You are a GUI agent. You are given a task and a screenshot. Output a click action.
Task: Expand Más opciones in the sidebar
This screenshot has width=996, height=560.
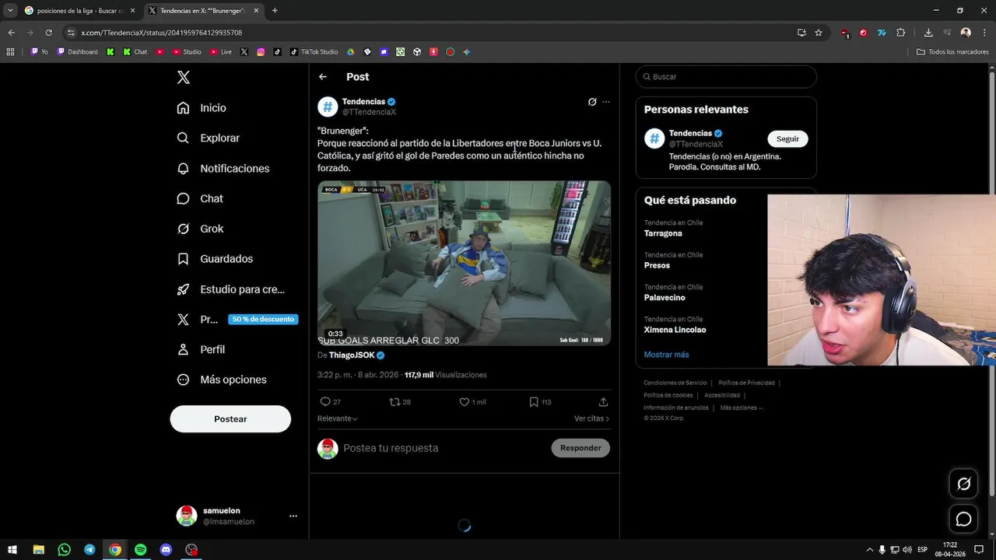pyautogui.click(x=222, y=380)
